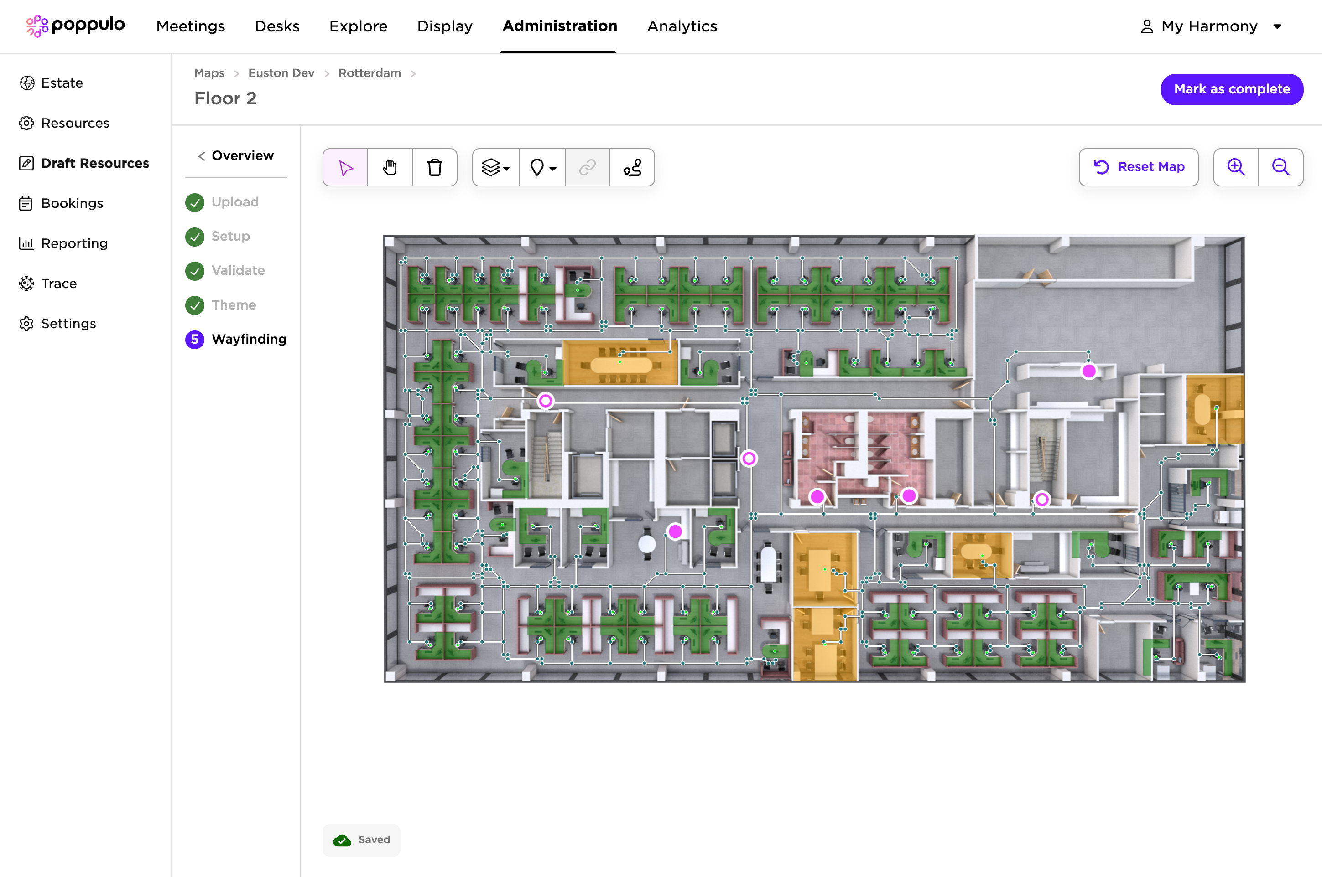Select the route path tool

point(632,167)
